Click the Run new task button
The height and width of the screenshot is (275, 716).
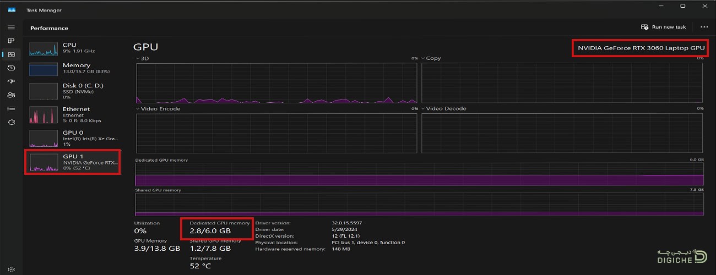(664, 27)
